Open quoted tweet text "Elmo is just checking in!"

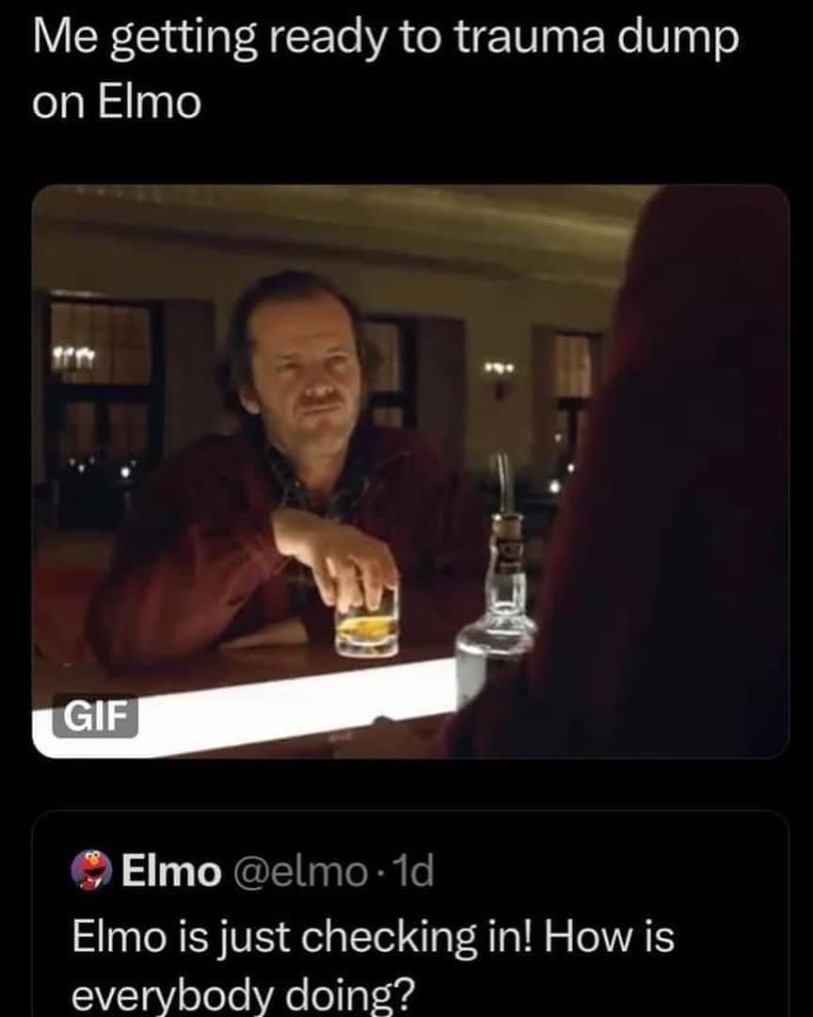pyautogui.click(x=301, y=938)
